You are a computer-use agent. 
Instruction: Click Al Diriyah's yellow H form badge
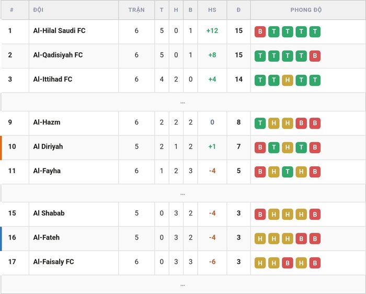point(288,148)
